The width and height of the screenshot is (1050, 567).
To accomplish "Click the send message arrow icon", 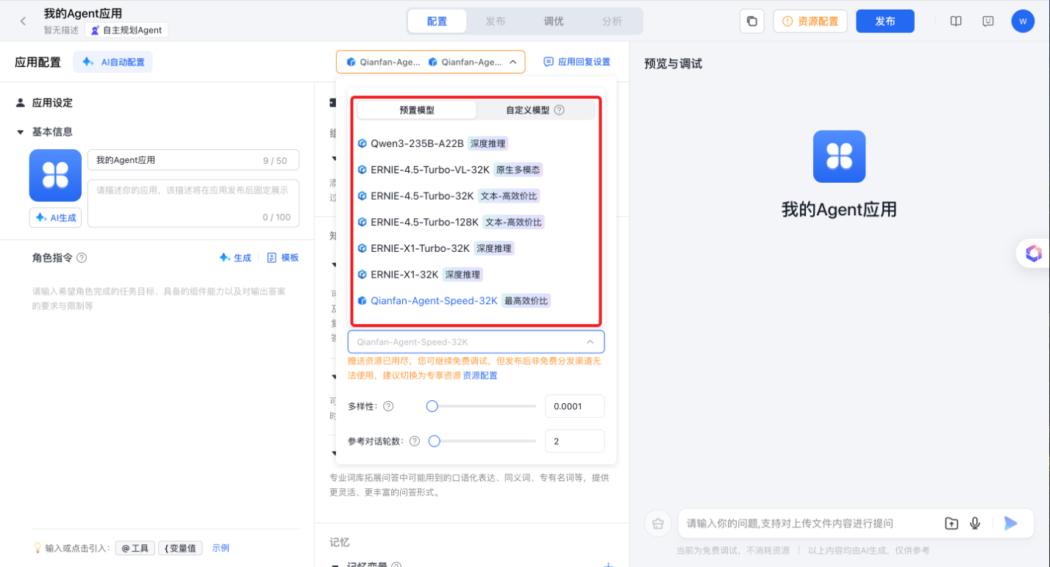I will pos(1010,523).
